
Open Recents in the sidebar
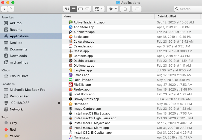31,30
